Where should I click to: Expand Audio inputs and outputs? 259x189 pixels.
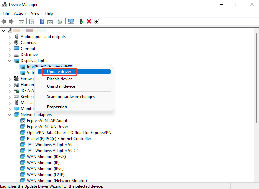pos(10,37)
